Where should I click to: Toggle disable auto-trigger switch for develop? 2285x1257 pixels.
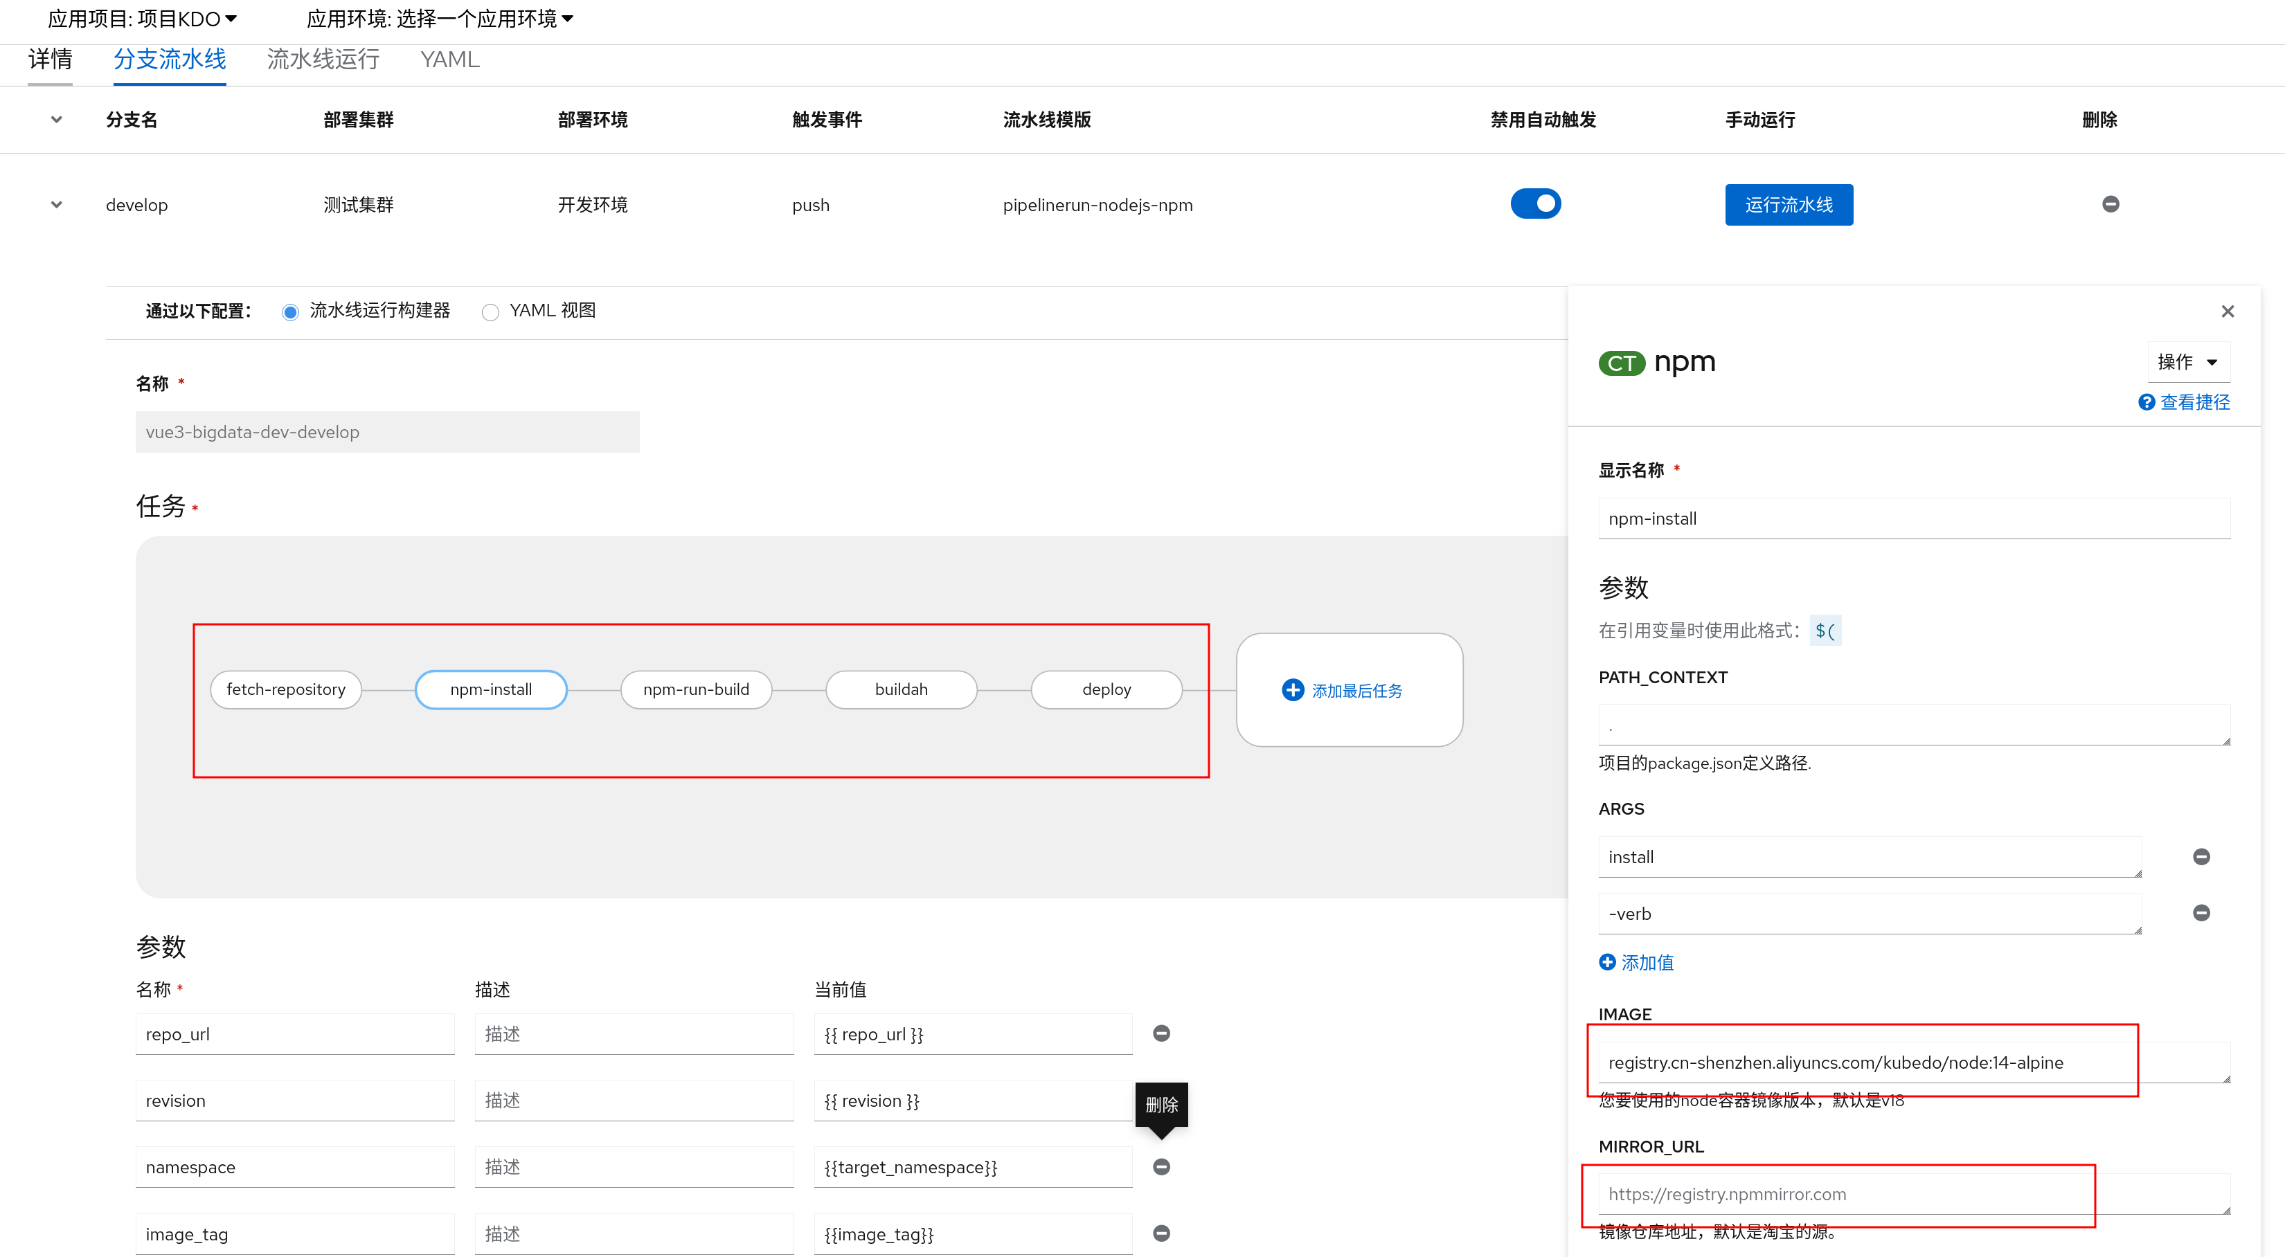[1536, 204]
